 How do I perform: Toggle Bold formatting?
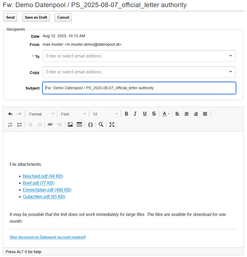click(x=127, y=114)
